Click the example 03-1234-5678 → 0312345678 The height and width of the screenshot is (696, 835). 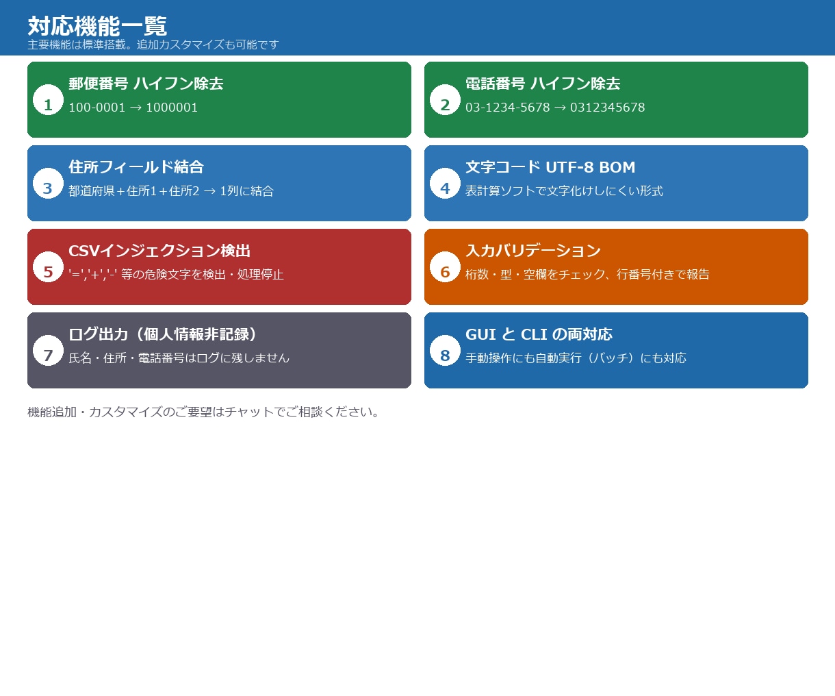(555, 108)
